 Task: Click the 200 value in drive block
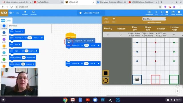tap(30, 38)
